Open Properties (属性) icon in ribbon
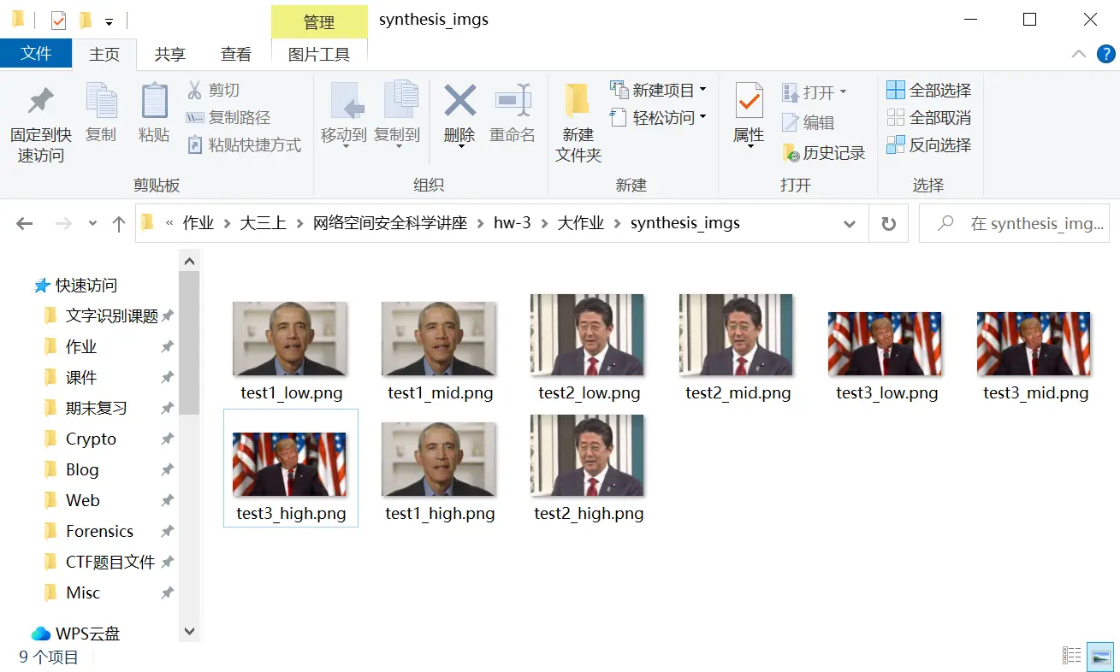Screen dimensions: 1120x672 pos(749,102)
